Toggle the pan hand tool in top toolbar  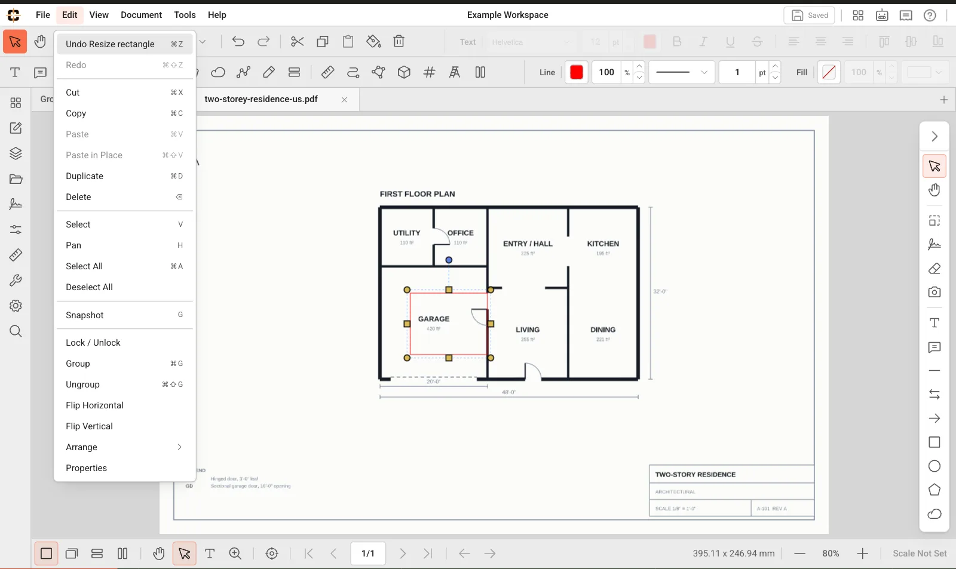(x=40, y=41)
